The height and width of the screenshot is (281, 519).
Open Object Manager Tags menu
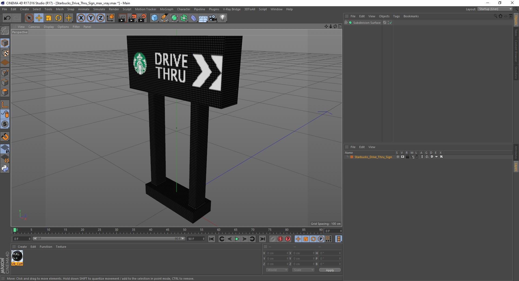click(x=396, y=16)
